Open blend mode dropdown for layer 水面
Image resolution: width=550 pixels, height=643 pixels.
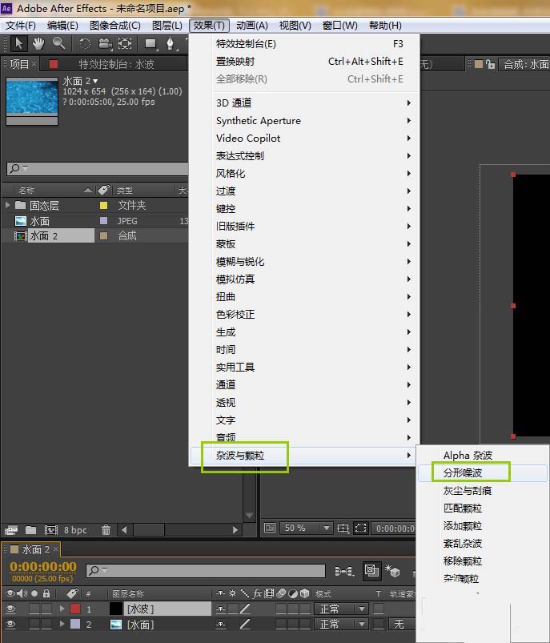pos(341,625)
